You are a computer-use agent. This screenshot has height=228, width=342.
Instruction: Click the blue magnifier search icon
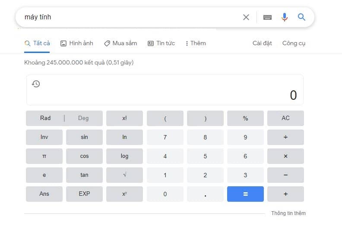[x=301, y=17]
